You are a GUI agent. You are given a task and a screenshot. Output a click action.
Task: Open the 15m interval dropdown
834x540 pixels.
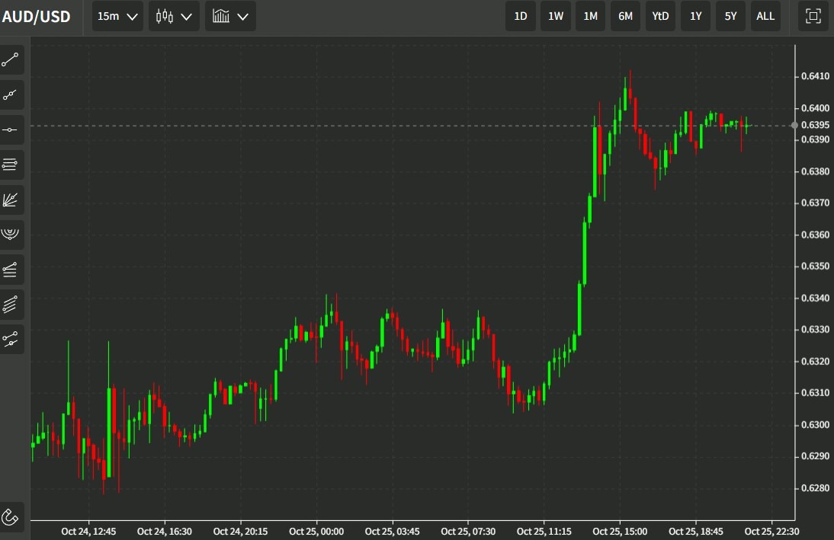[x=117, y=17]
